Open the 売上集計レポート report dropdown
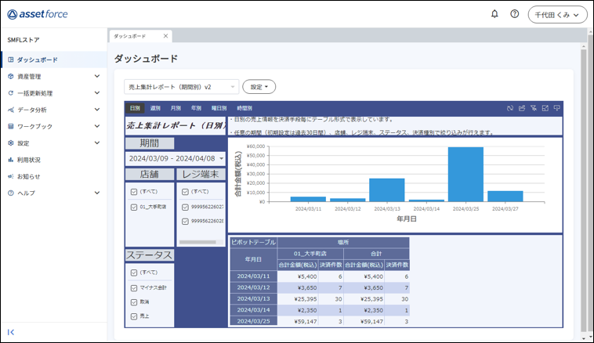594x343 pixels. click(181, 87)
